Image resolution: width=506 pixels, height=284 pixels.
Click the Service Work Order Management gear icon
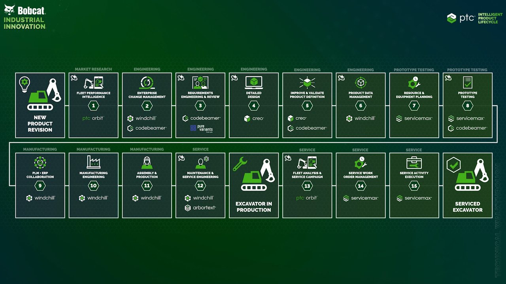361,163
